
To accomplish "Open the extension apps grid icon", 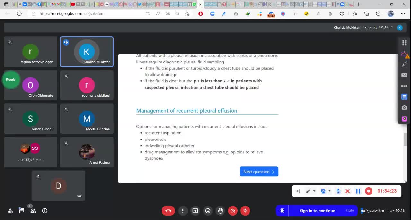I will [404, 43].
